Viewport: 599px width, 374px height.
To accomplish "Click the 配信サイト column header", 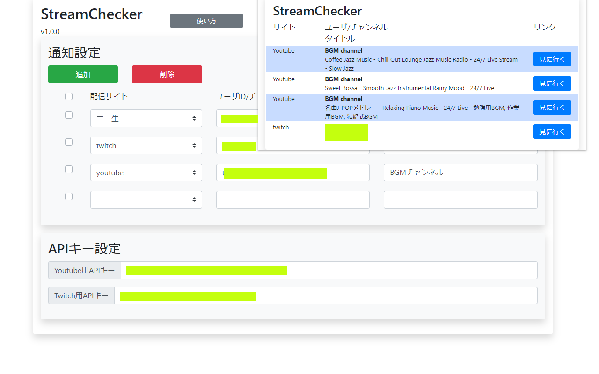I will (x=109, y=96).
